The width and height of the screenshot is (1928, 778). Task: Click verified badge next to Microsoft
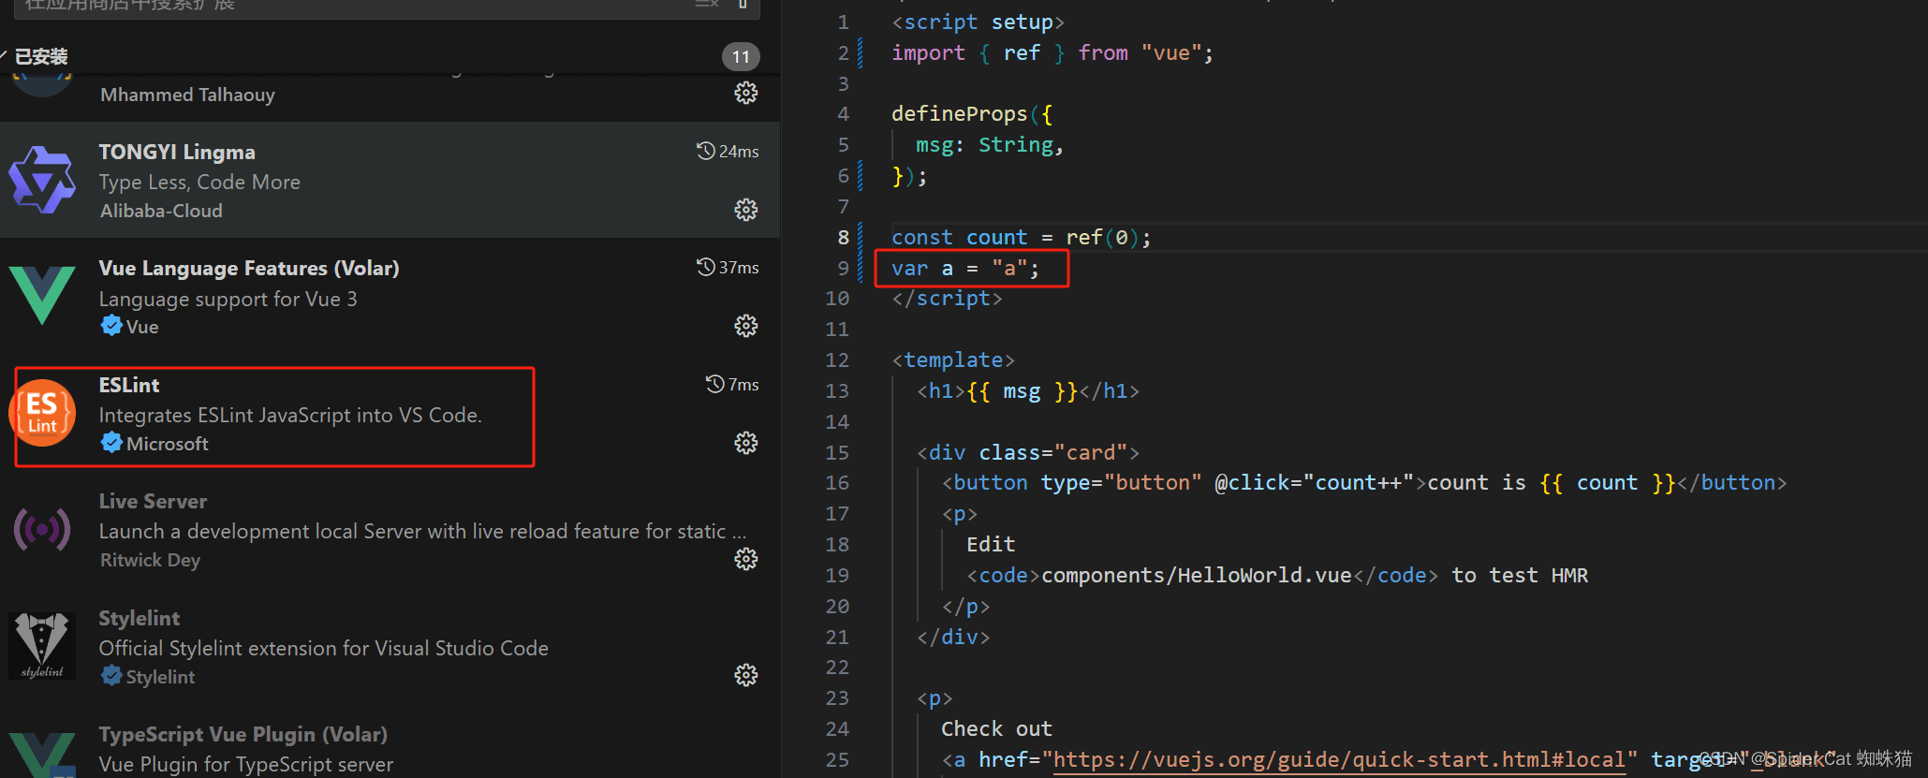point(111,443)
